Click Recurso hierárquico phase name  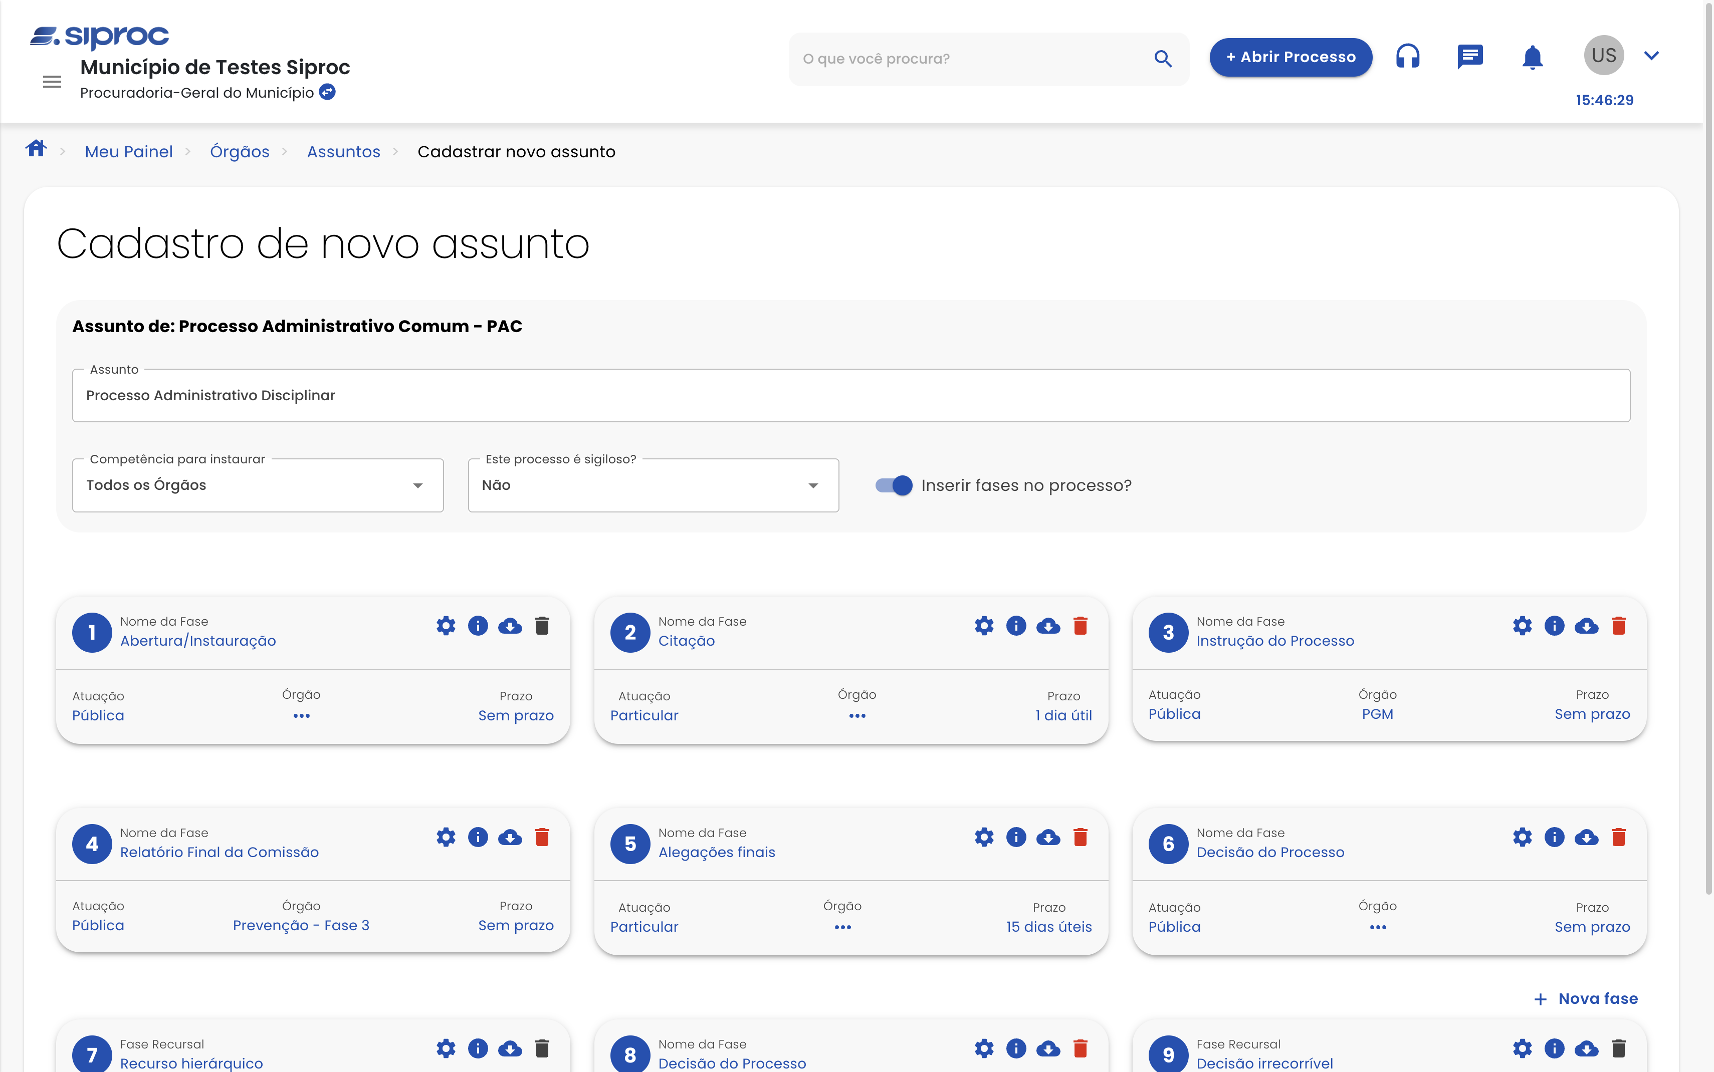click(x=191, y=1063)
